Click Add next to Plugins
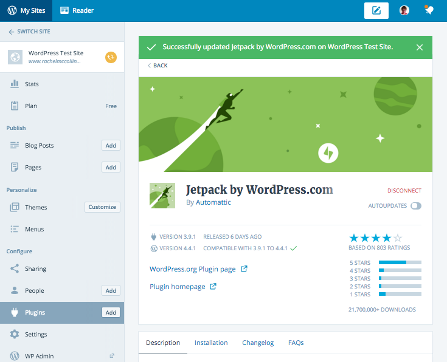 [x=111, y=312]
